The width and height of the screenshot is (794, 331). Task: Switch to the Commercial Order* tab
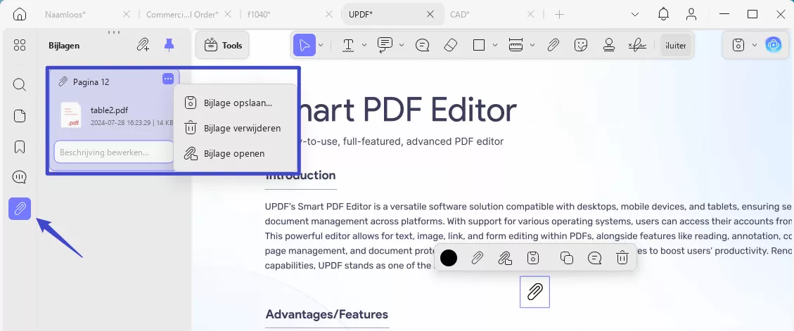[182, 14]
